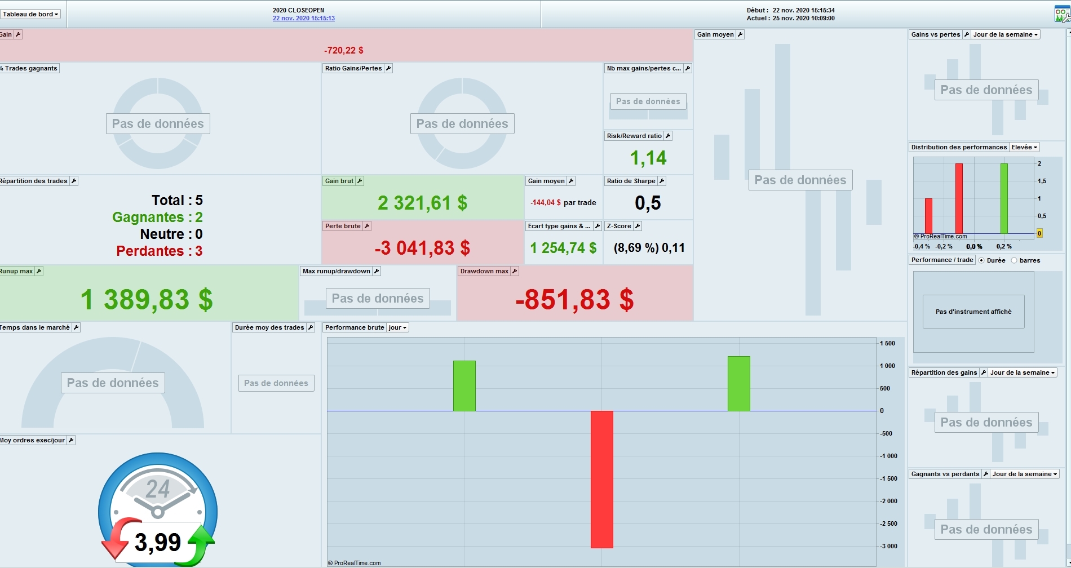
Task: Click the Drawdown max value -851,83 $
Action: (x=575, y=299)
